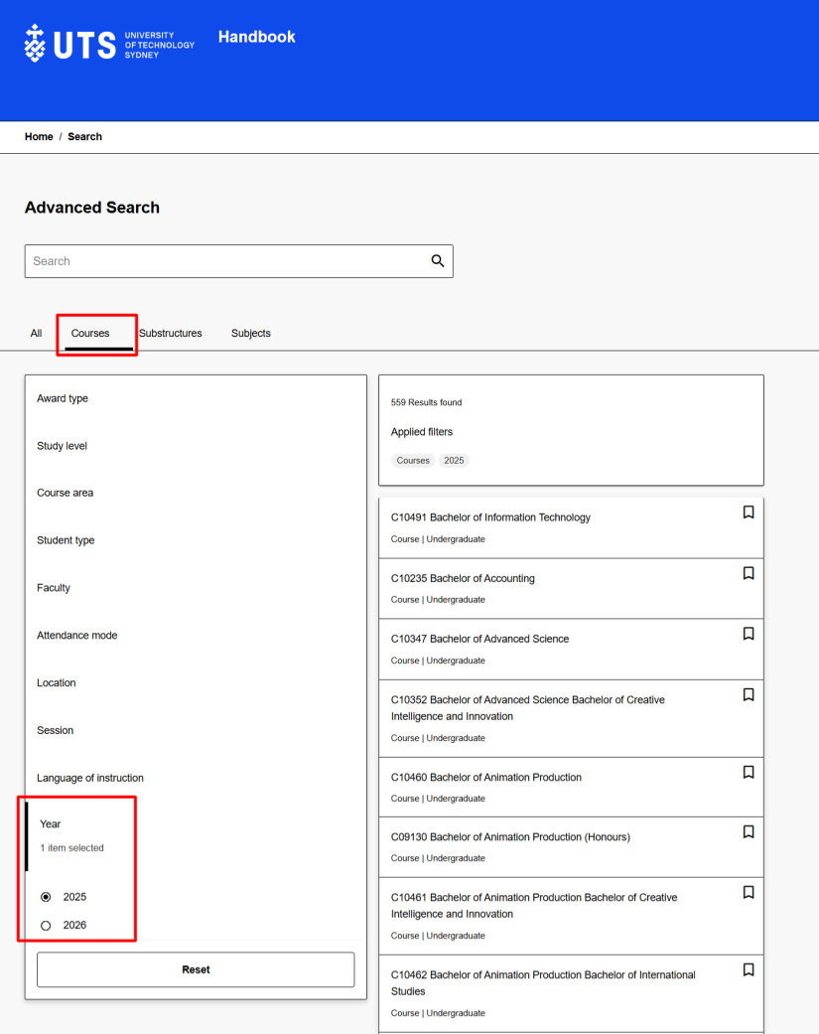The height and width of the screenshot is (1034, 819).
Task: Open the Home breadcrumb link
Action: point(39,136)
